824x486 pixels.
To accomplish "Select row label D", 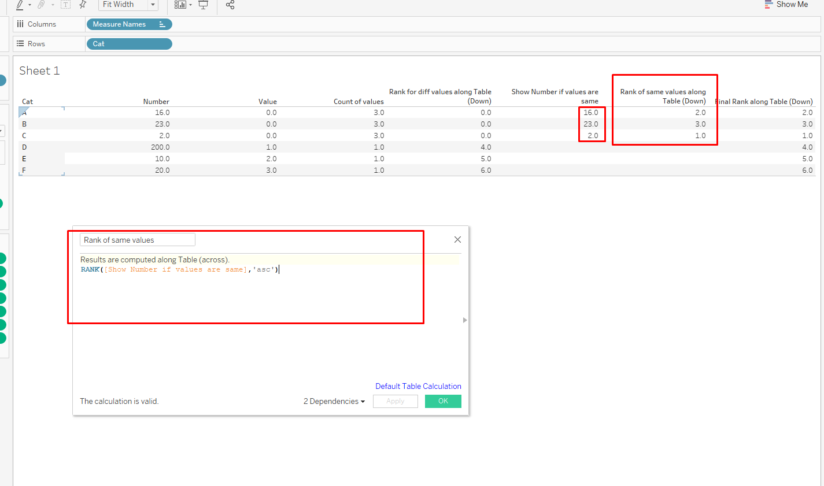I will point(24,147).
